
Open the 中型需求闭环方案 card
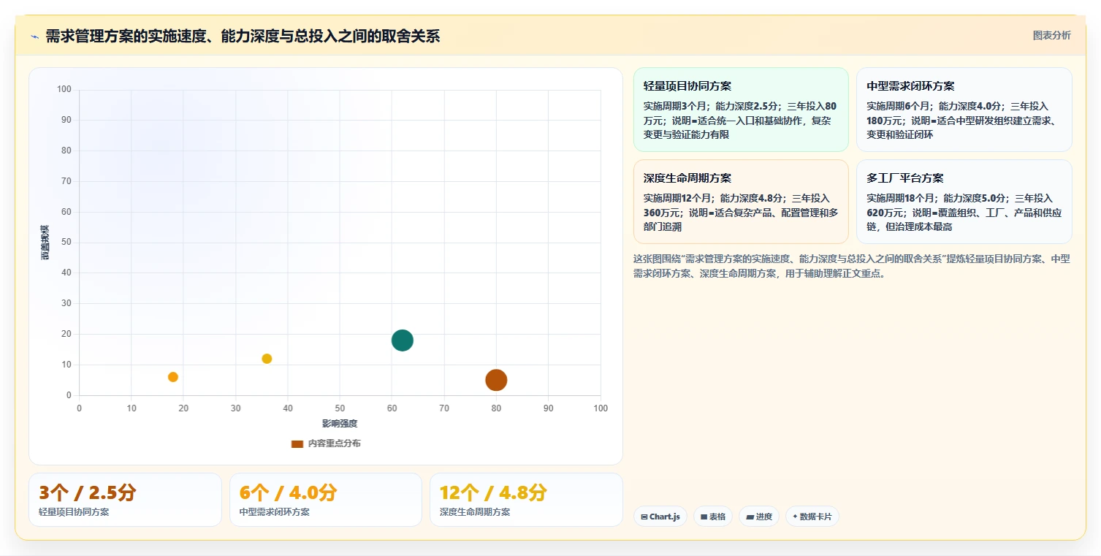[x=964, y=110]
